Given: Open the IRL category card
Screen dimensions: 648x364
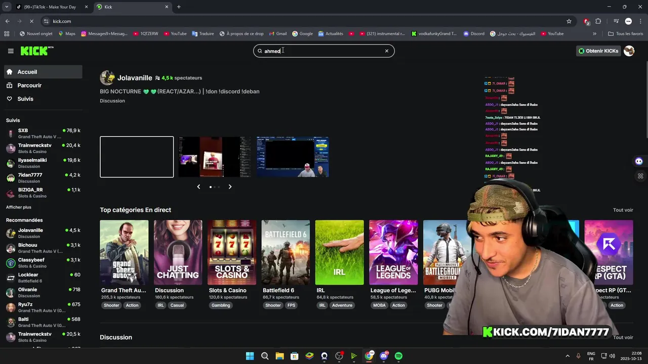Looking at the screenshot, I should coord(339,252).
